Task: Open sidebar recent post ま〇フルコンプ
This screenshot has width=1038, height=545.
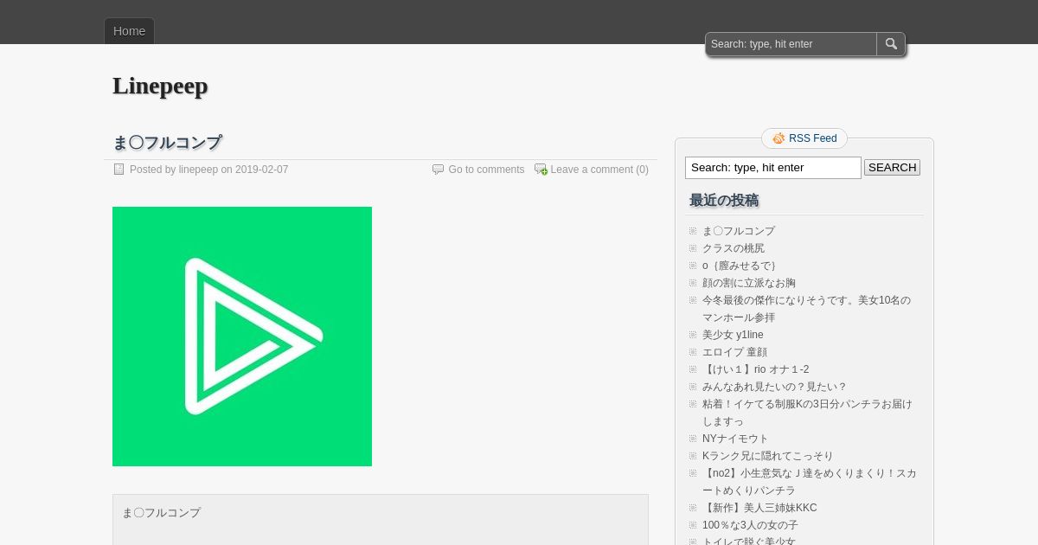Action: 739,231
